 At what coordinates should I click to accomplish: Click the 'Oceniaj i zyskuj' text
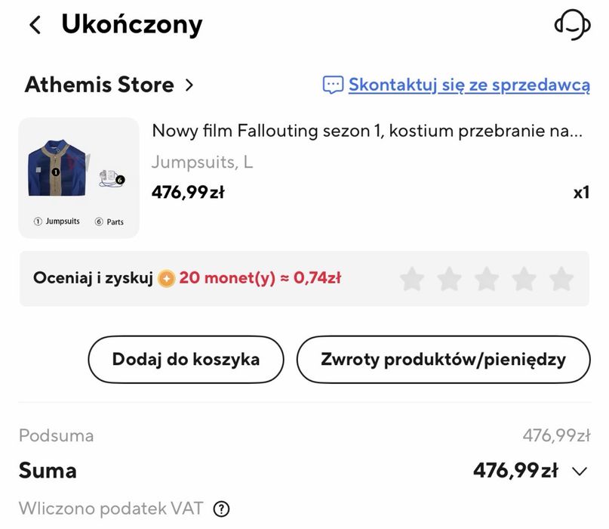pyautogui.click(x=93, y=278)
